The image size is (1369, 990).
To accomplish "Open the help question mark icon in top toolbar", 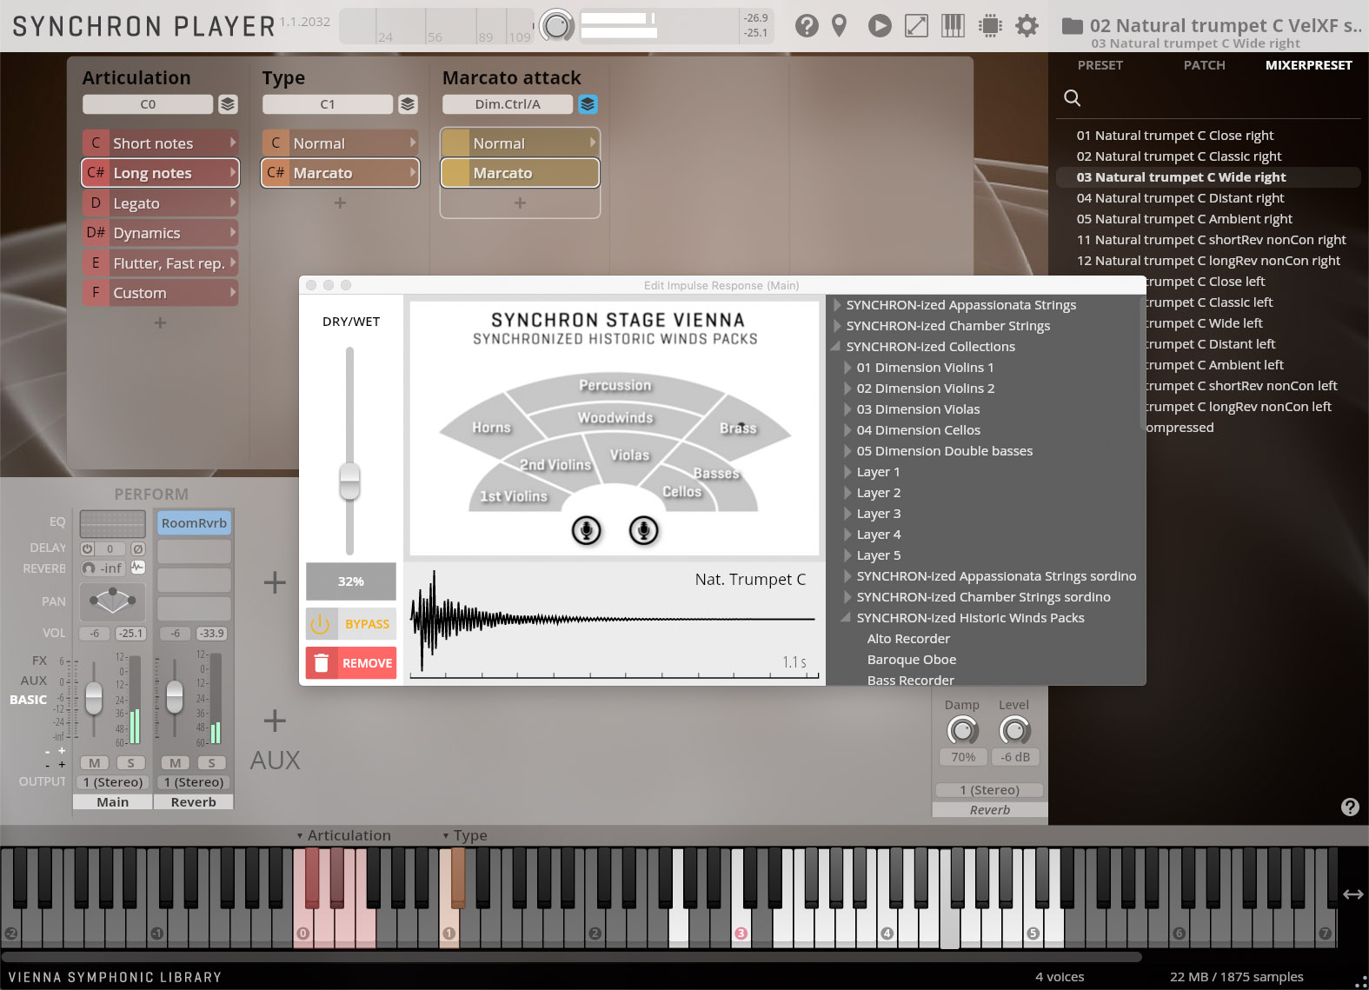I will (x=807, y=26).
